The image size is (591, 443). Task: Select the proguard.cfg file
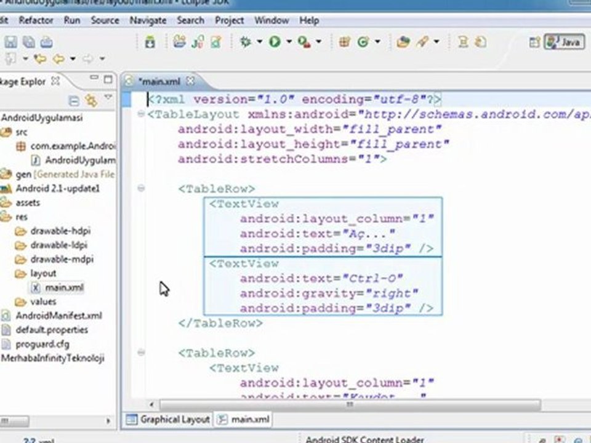click(36, 344)
